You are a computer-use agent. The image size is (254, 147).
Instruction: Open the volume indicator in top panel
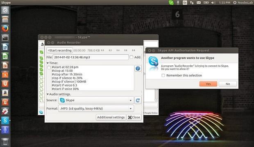pos(213,2)
